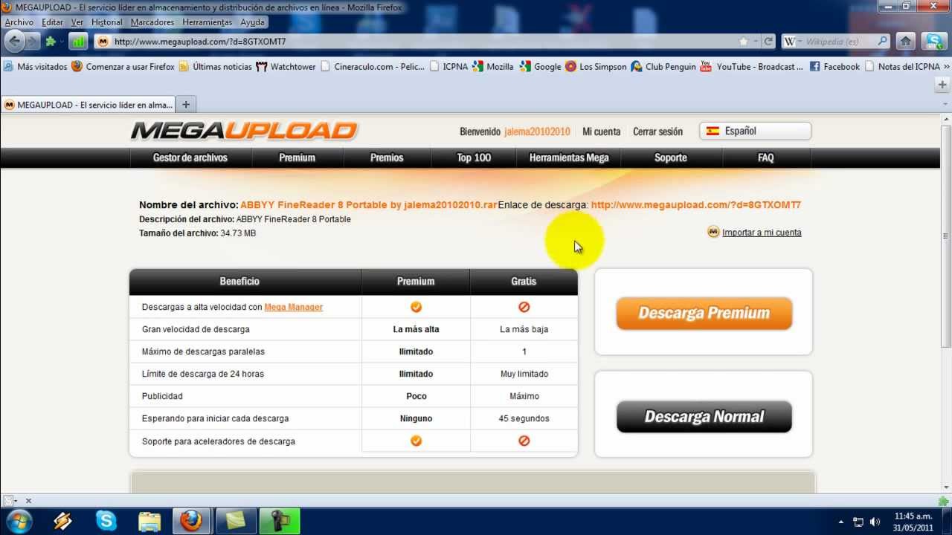Click the search magnifier in Wikipedia box

(882, 42)
